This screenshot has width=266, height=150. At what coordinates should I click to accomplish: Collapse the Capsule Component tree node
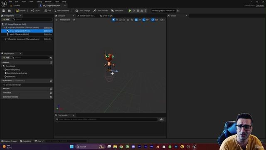[x=4, y=27]
